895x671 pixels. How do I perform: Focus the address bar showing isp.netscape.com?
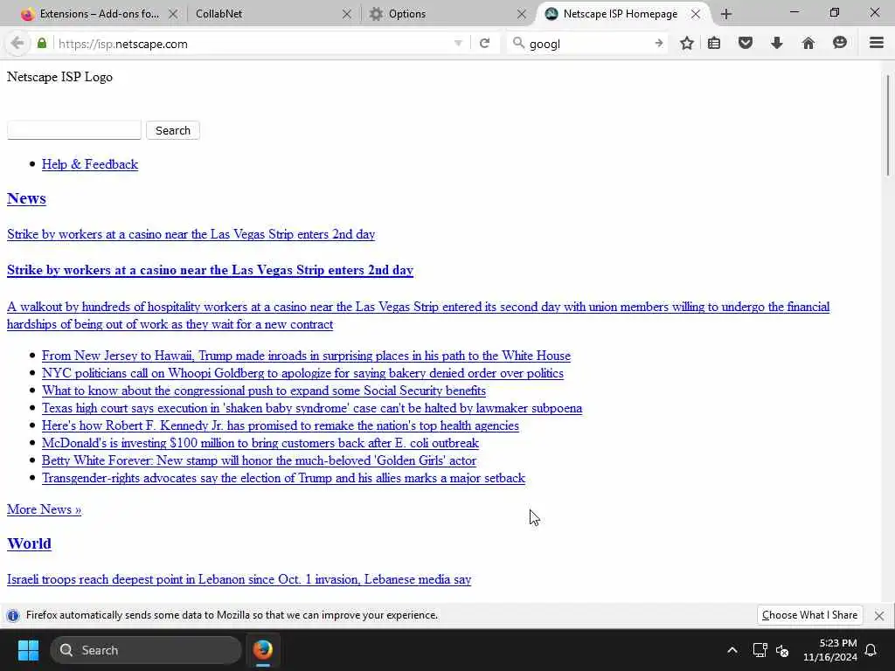pos(251,44)
